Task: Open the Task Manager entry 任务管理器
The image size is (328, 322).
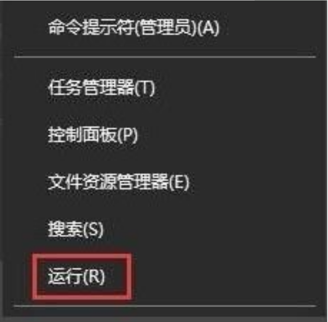Action: 91,87
